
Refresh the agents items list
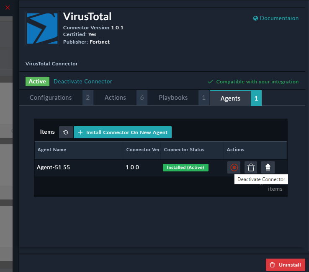point(66,132)
